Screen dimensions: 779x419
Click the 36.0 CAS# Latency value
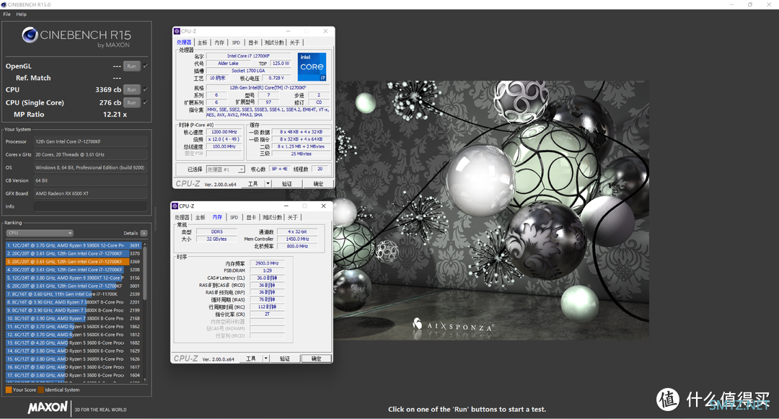point(267,278)
